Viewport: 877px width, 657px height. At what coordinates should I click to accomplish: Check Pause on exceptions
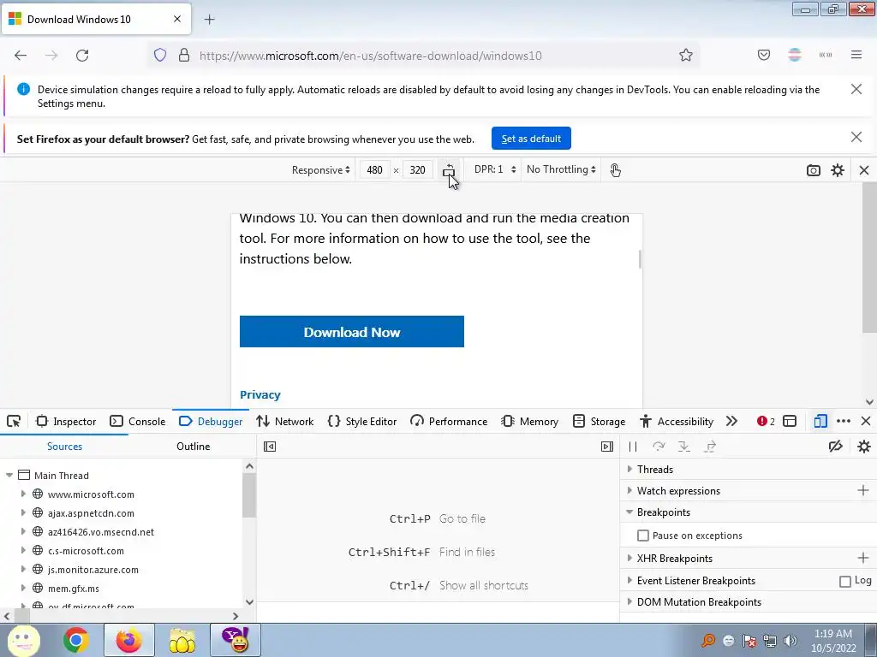click(643, 536)
